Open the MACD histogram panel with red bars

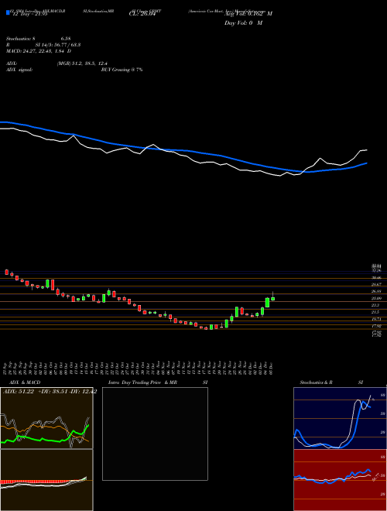[46, 480]
